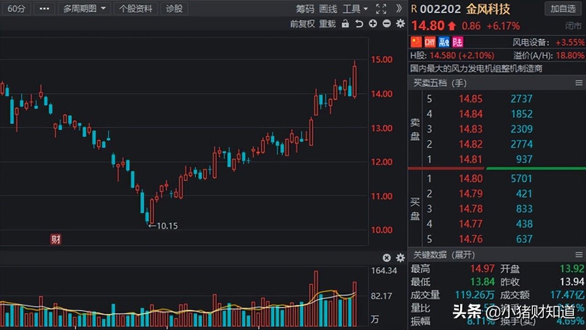The width and height of the screenshot is (586, 330).
Task: Click the lock icon near 前复权
Action: coord(346,23)
